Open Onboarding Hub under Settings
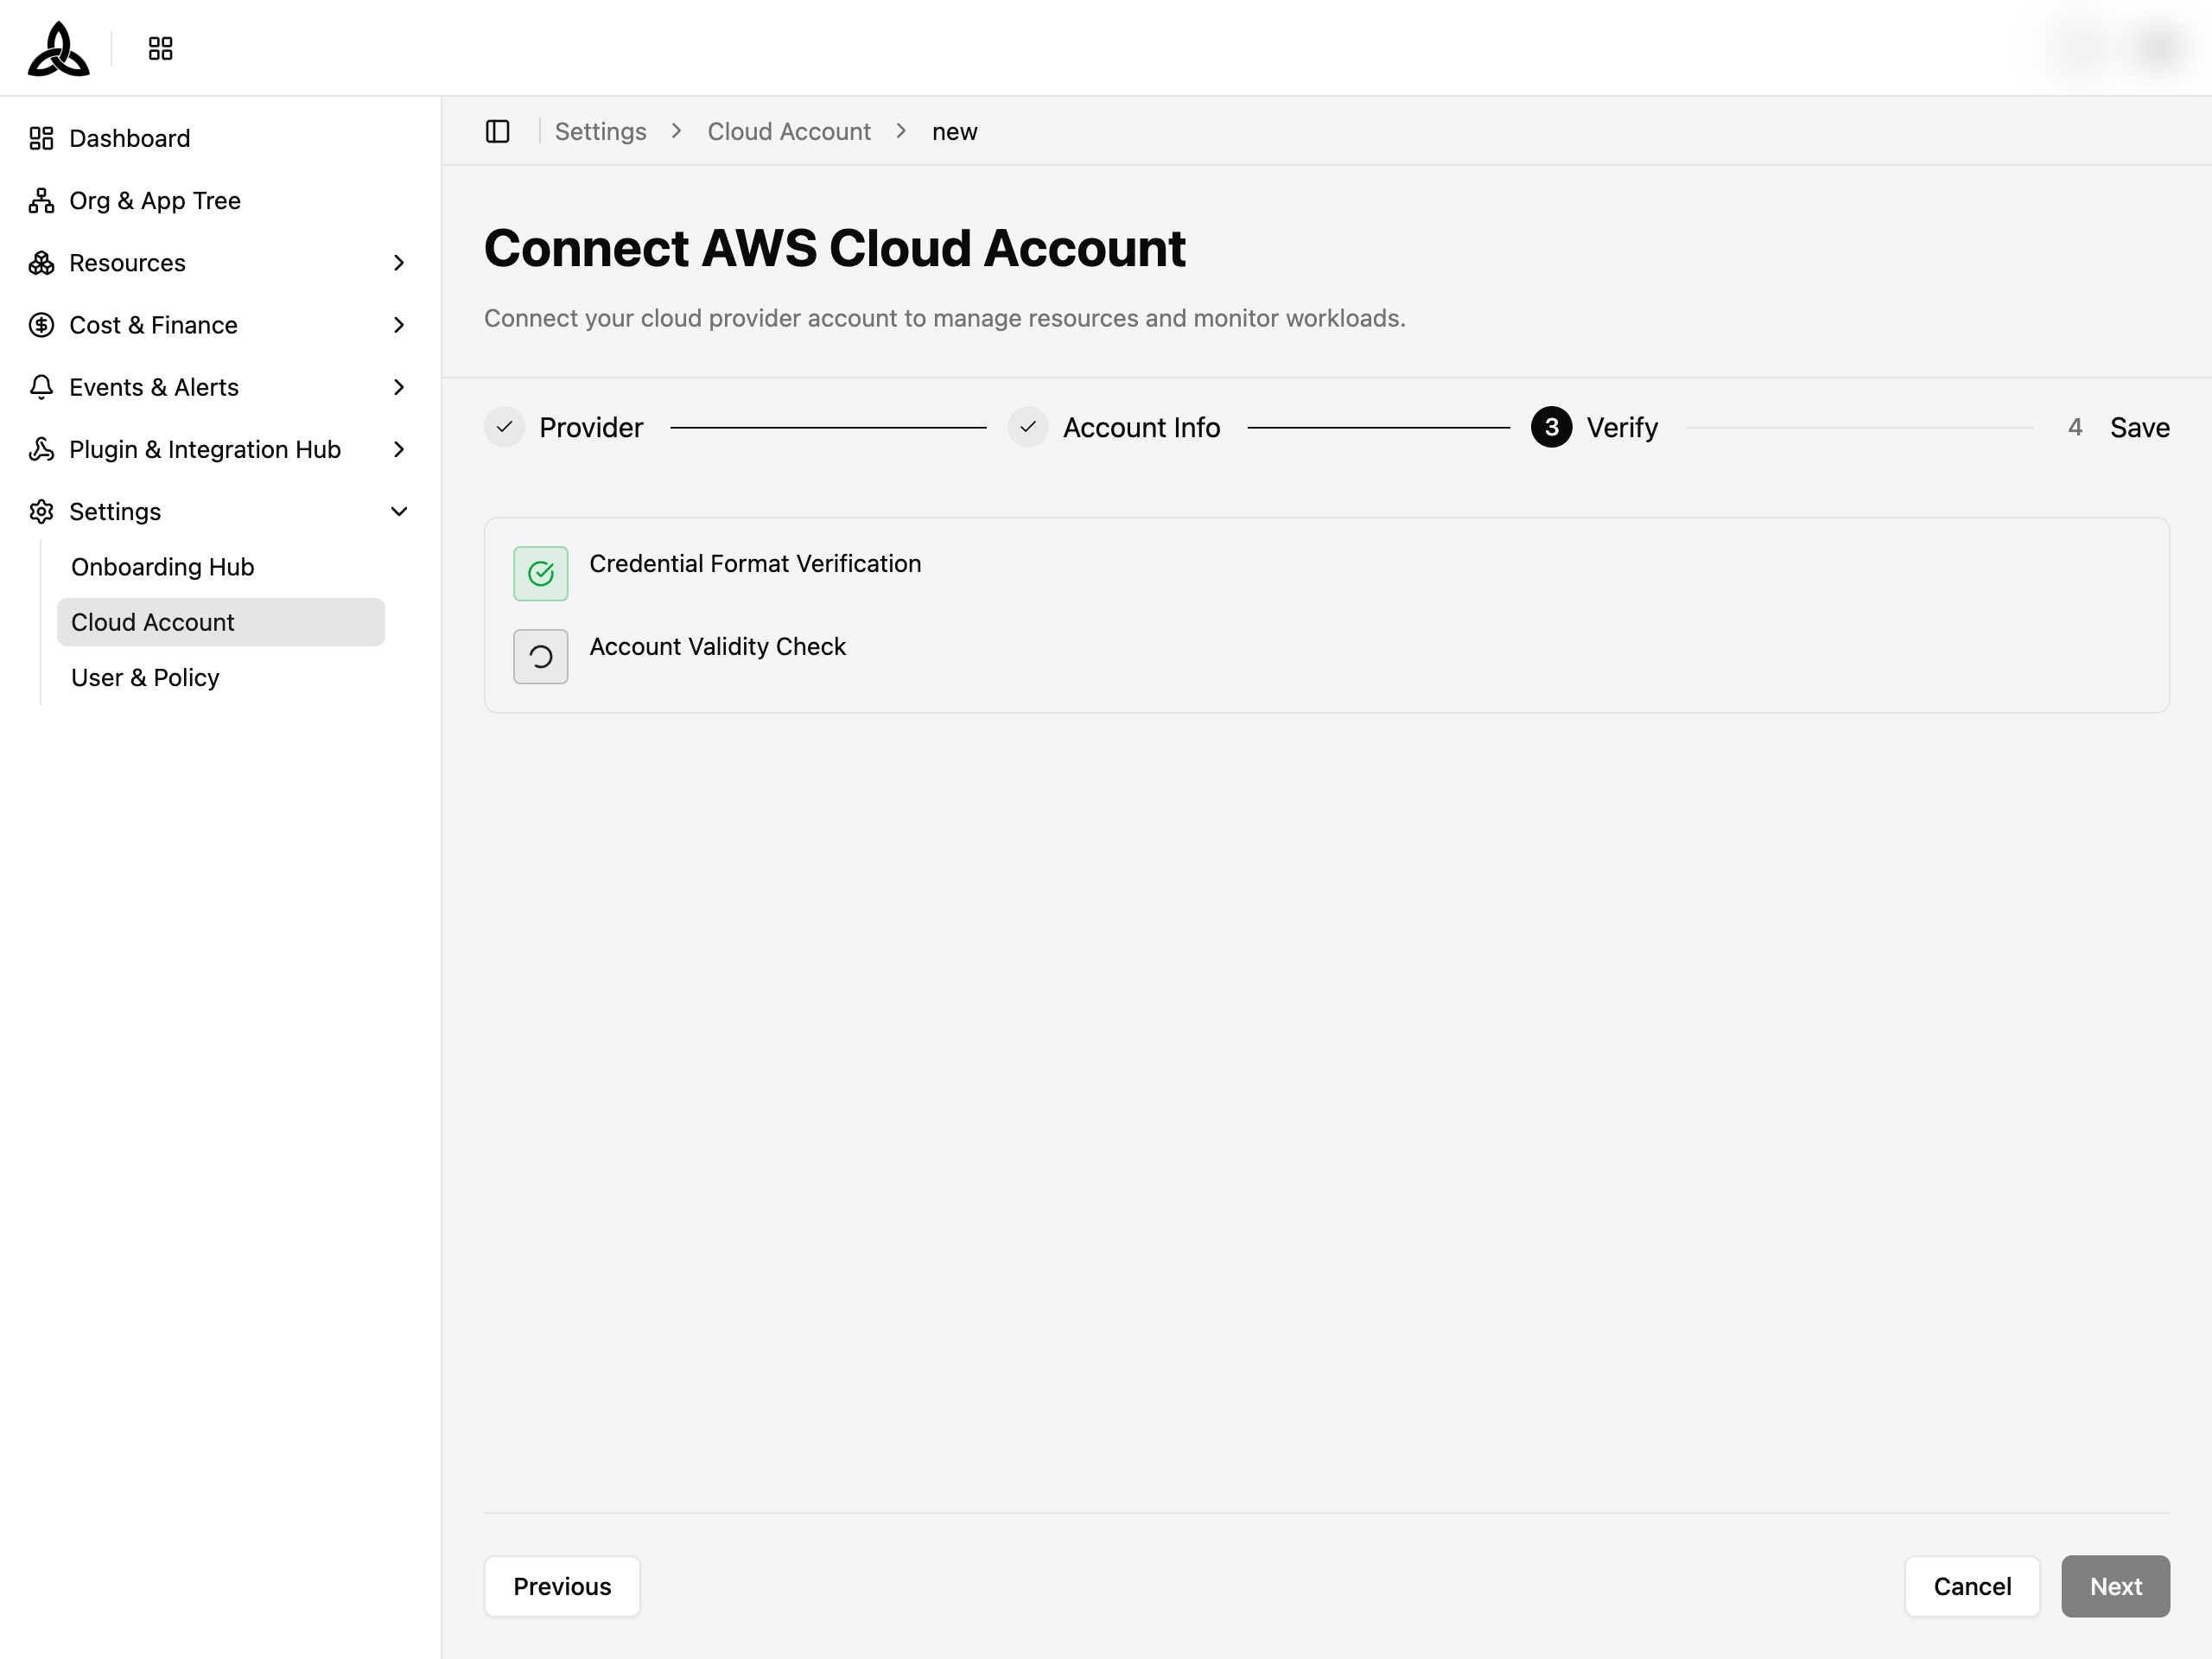The height and width of the screenshot is (1659, 2212). 221,567
